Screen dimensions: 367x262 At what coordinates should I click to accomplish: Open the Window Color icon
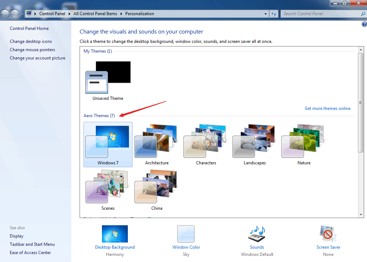[186, 234]
